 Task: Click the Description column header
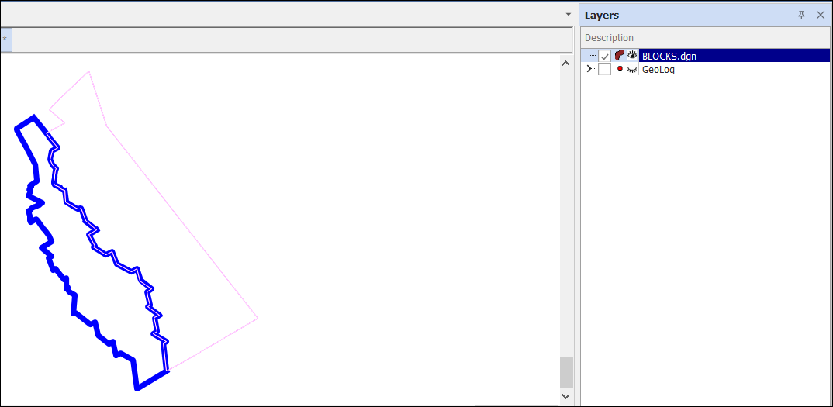(x=609, y=38)
